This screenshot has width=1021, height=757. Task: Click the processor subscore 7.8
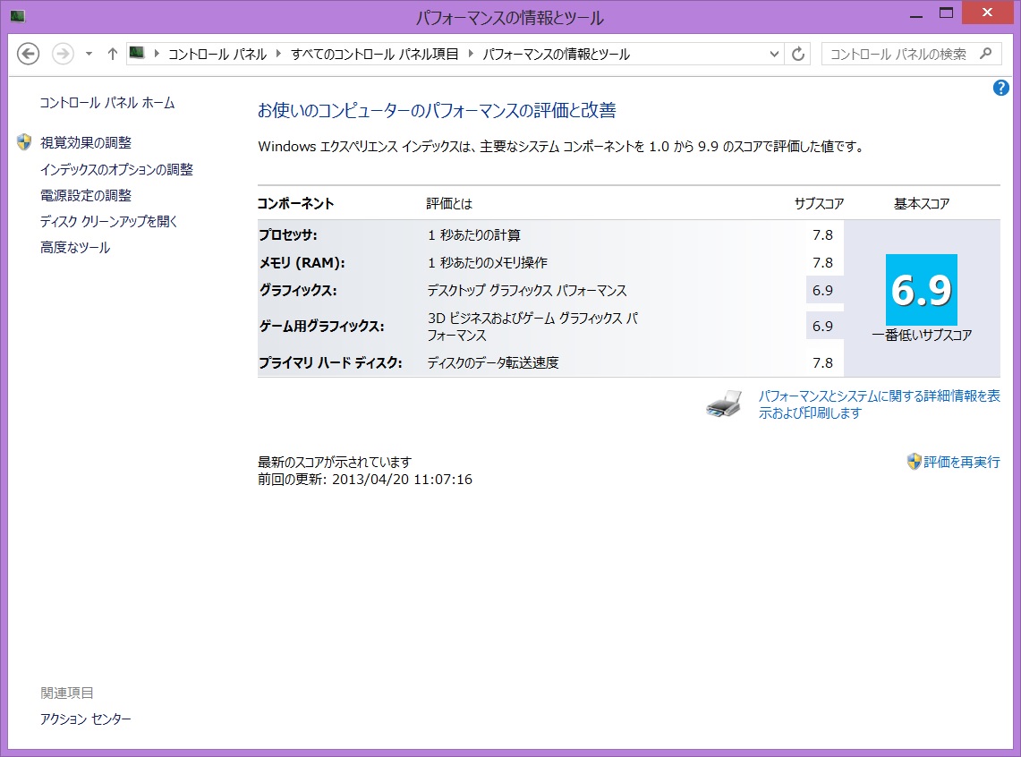822,235
